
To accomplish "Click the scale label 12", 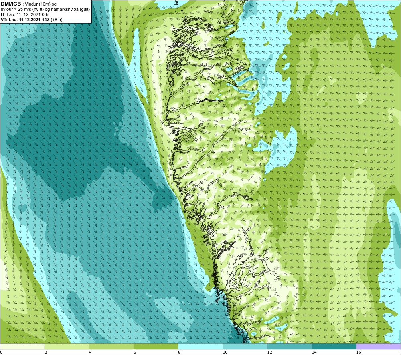I will pos(269,353).
